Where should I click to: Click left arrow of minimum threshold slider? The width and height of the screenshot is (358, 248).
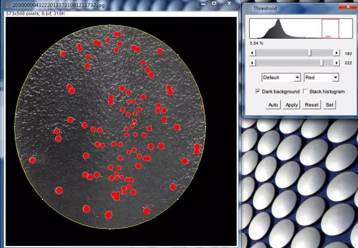pyautogui.click(x=252, y=53)
